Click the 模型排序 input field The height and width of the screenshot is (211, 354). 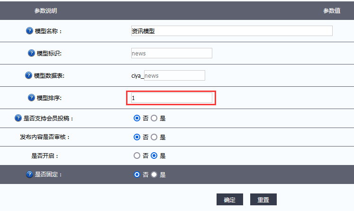click(171, 98)
